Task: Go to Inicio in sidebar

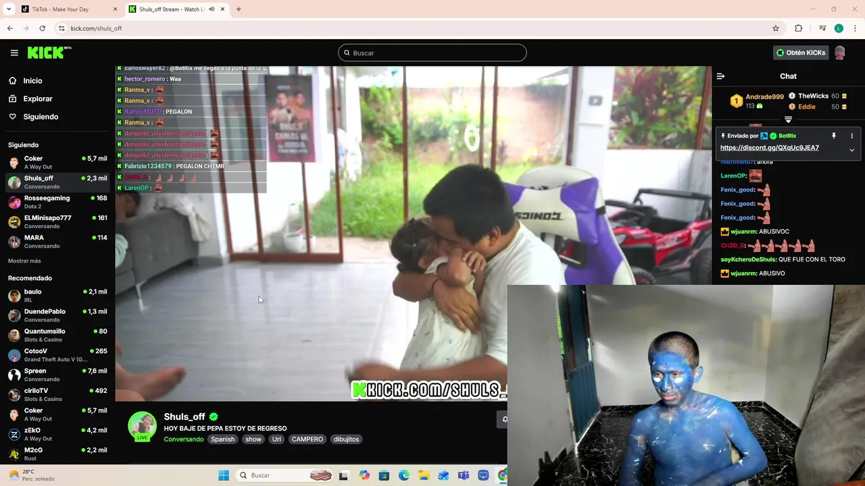Action: click(x=32, y=80)
